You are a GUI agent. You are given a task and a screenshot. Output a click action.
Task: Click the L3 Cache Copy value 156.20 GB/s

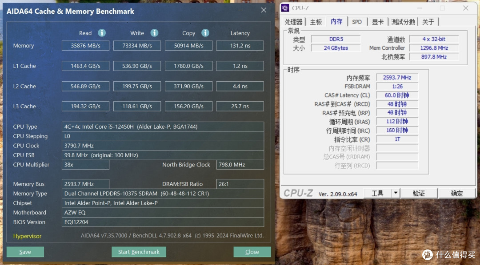tap(188, 107)
